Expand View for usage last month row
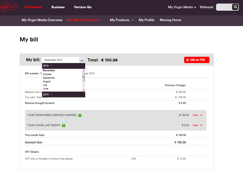Viewport: 243px width, 170px height. pos(197,125)
